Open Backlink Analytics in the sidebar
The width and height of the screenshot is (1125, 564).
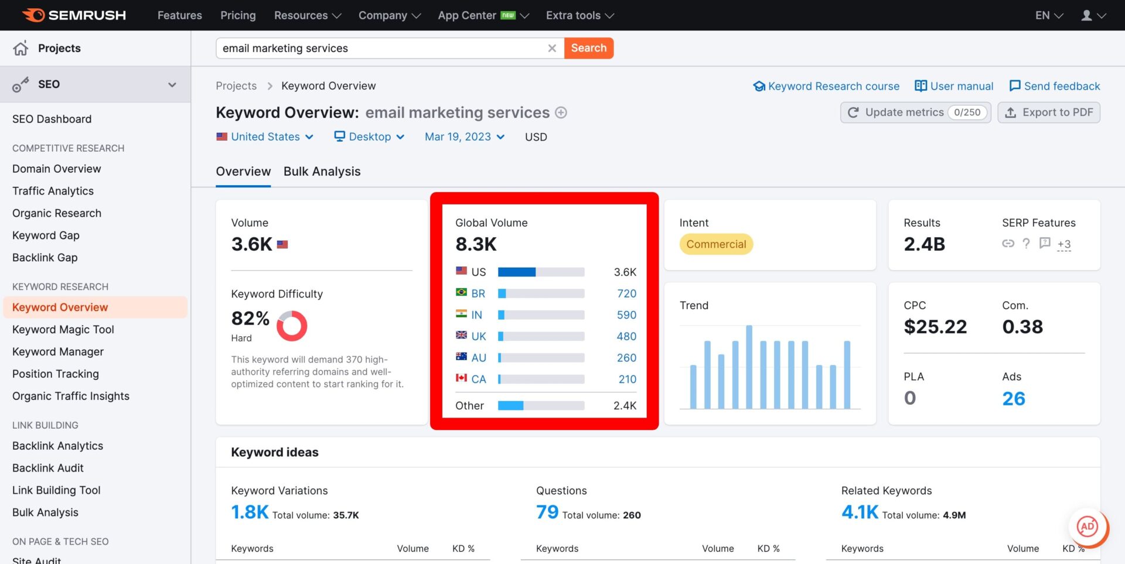pyautogui.click(x=57, y=446)
